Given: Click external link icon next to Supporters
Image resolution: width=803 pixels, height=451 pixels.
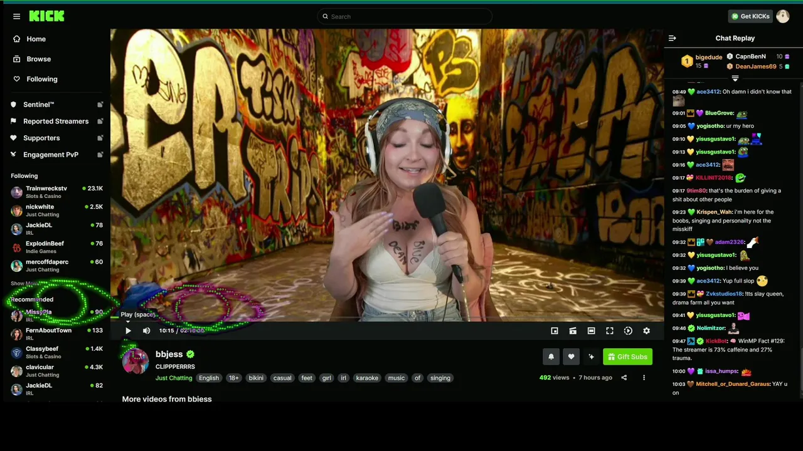Looking at the screenshot, I should tap(100, 138).
